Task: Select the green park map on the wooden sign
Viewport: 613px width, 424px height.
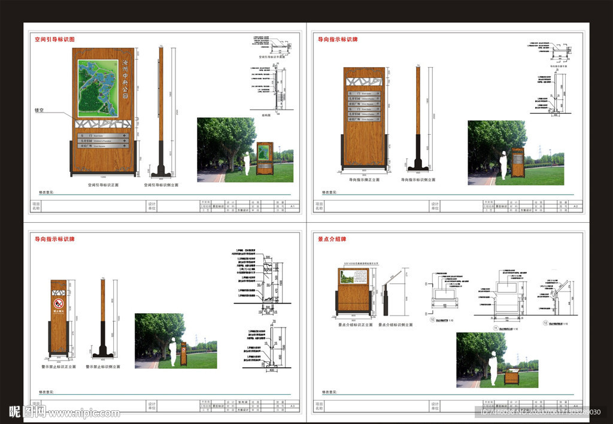Action: pyautogui.click(x=99, y=89)
